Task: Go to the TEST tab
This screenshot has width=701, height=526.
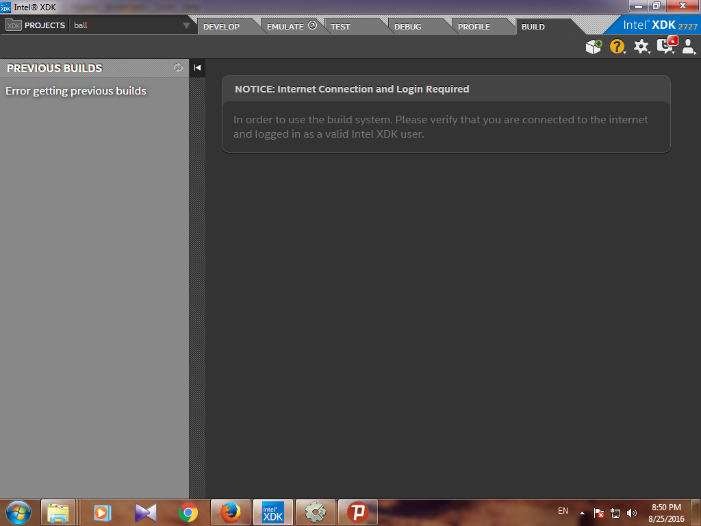Action: pyautogui.click(x=340, y=27)
